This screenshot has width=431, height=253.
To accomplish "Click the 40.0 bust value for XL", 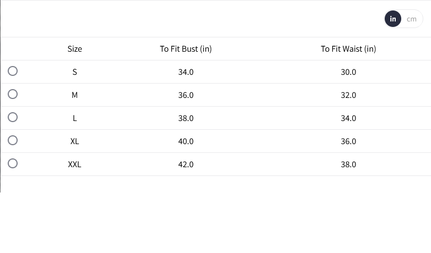I will (186, 141).
